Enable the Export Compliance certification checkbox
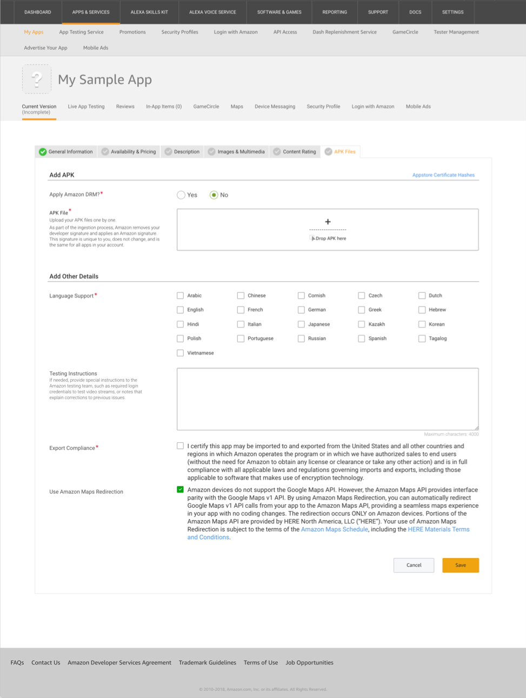Image resolution: width=526 pixels, height=698 pixels. point(180,446)
